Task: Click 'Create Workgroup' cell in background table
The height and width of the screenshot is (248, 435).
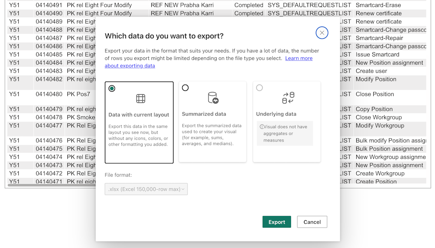Action: [x=380, y=173]
